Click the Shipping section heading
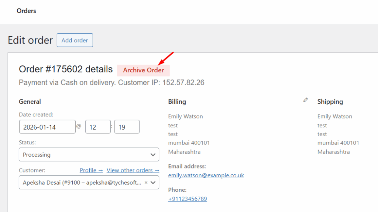The width and height of the screenshot is (378, 212). pos(330,102)
